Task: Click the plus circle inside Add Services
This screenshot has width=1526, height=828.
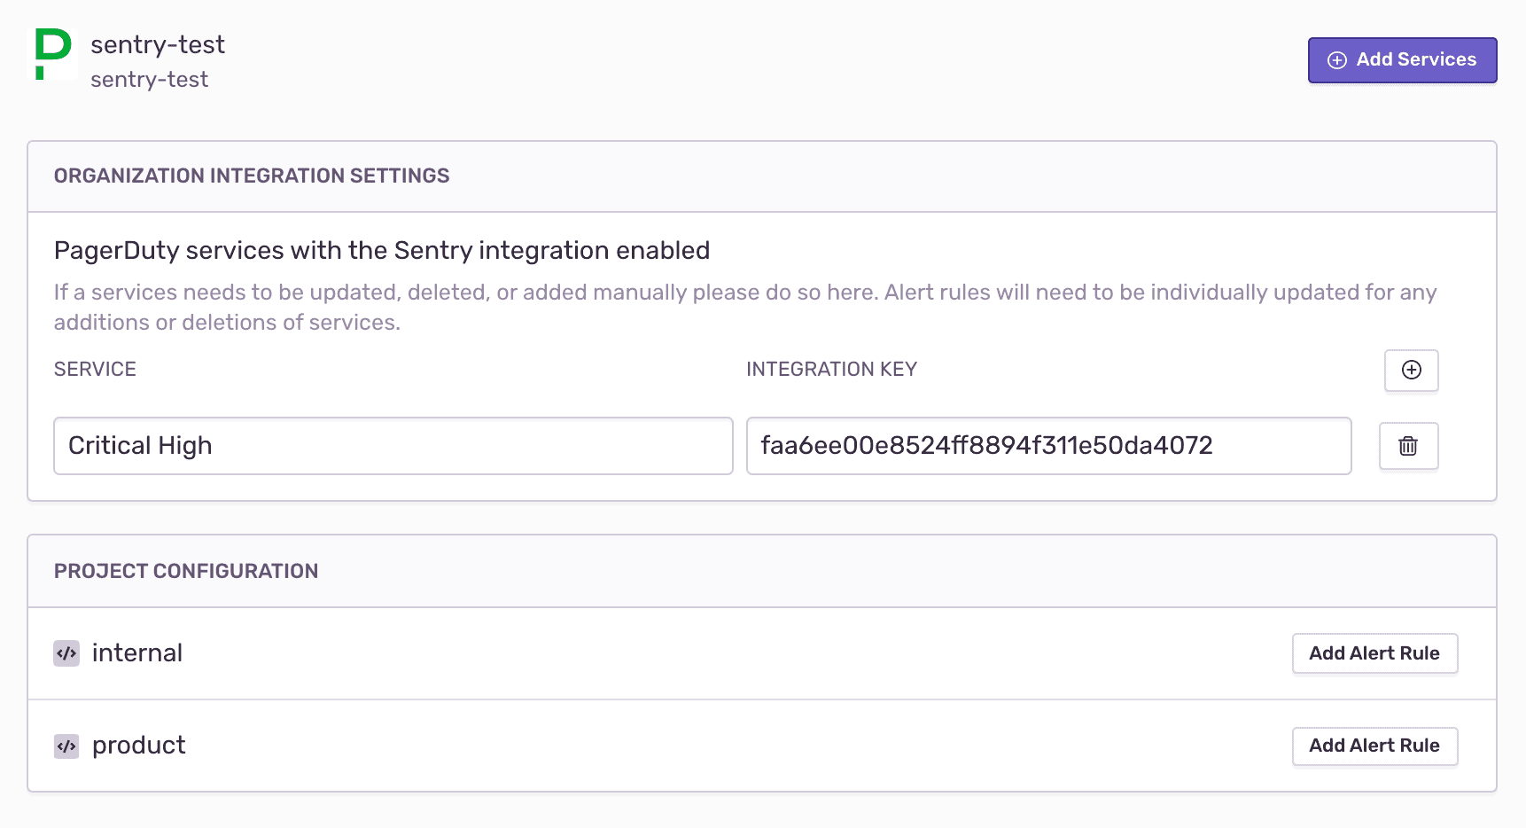Action: tap(1336, 59)
